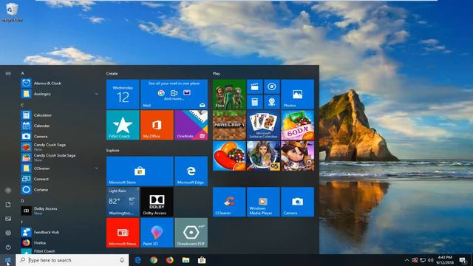Open the Candy Crush Saga tile

(229, 156)
